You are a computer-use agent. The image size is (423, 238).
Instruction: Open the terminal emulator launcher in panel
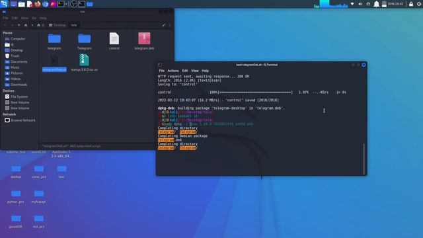pyautogui.click(x=61, y=4)
